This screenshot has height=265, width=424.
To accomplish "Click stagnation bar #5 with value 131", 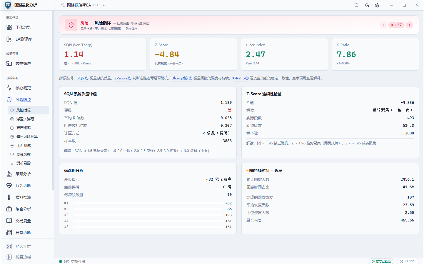I will (148, 227).
